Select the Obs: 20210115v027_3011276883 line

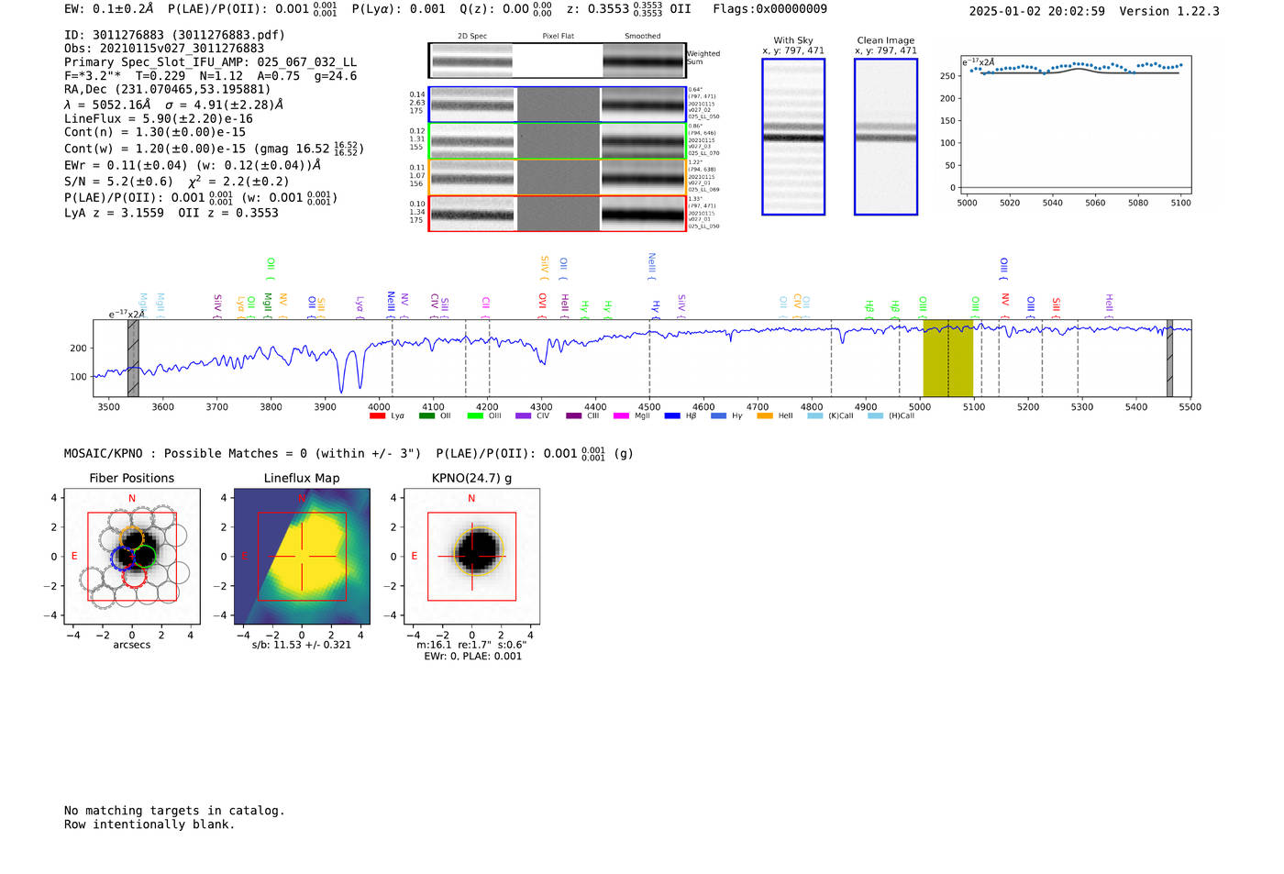click(164, 49)
